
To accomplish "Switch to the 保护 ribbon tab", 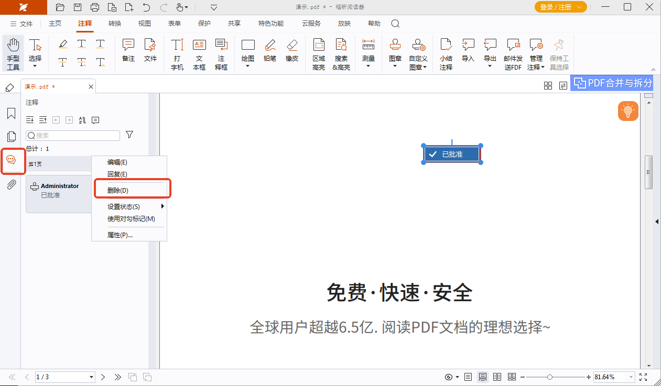I will (204, 24).
